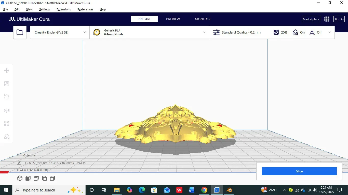
Task: Open the notification center icon
Action: coord(339,190)
